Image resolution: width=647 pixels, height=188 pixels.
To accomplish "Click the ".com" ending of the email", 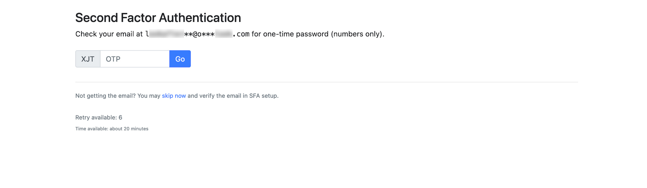I will click(242, 34).
